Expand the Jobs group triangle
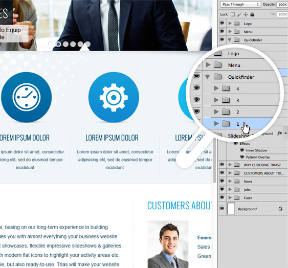The width and height of the screenshot is (288, 268). click(230, 189)
